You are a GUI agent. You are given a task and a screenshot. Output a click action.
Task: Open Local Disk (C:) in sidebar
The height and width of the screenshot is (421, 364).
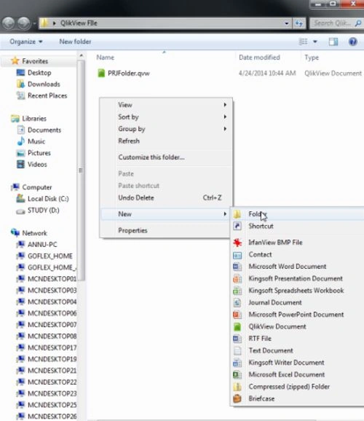click(48, 199)
